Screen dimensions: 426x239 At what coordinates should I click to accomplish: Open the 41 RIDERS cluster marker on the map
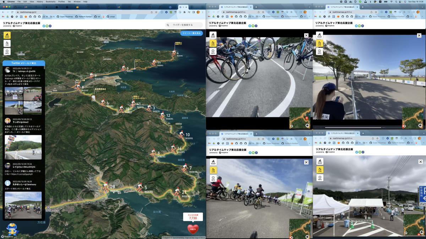point(137,104)
